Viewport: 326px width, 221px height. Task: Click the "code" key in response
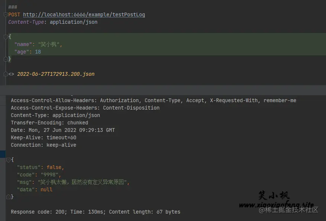(x=26, y=175)
